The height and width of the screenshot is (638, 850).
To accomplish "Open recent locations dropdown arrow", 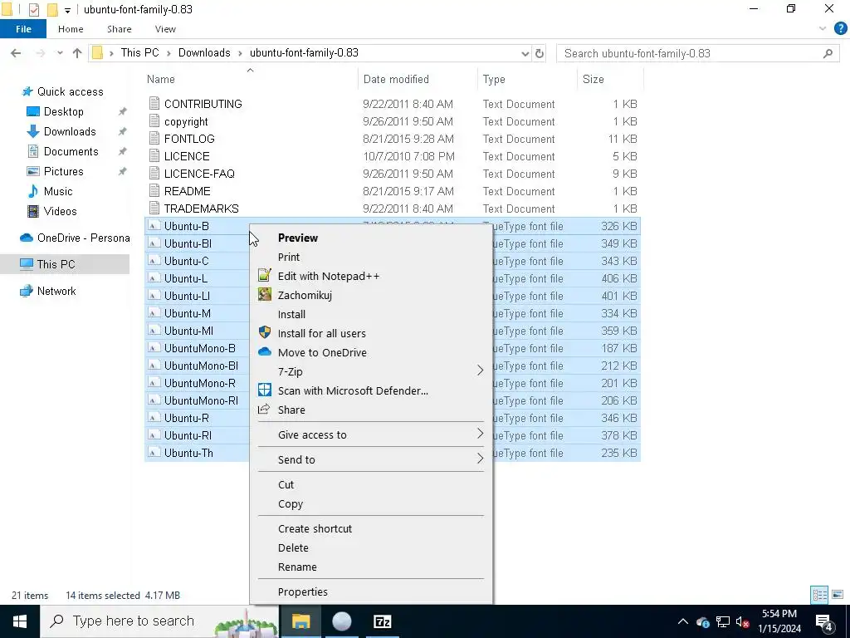I will [x=60, y=53].
